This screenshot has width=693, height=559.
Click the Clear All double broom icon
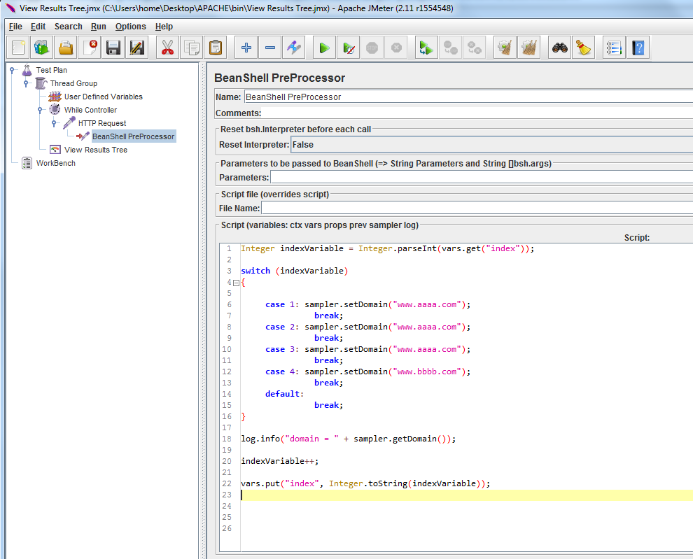[x=529, y=48]
